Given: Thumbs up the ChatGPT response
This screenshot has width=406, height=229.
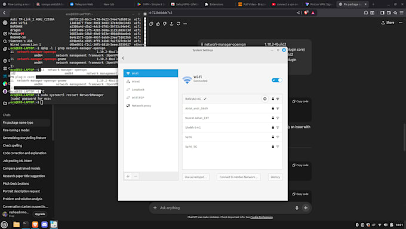Looking at the screenshot, I should pyautogui.click(x=158, y=24).
